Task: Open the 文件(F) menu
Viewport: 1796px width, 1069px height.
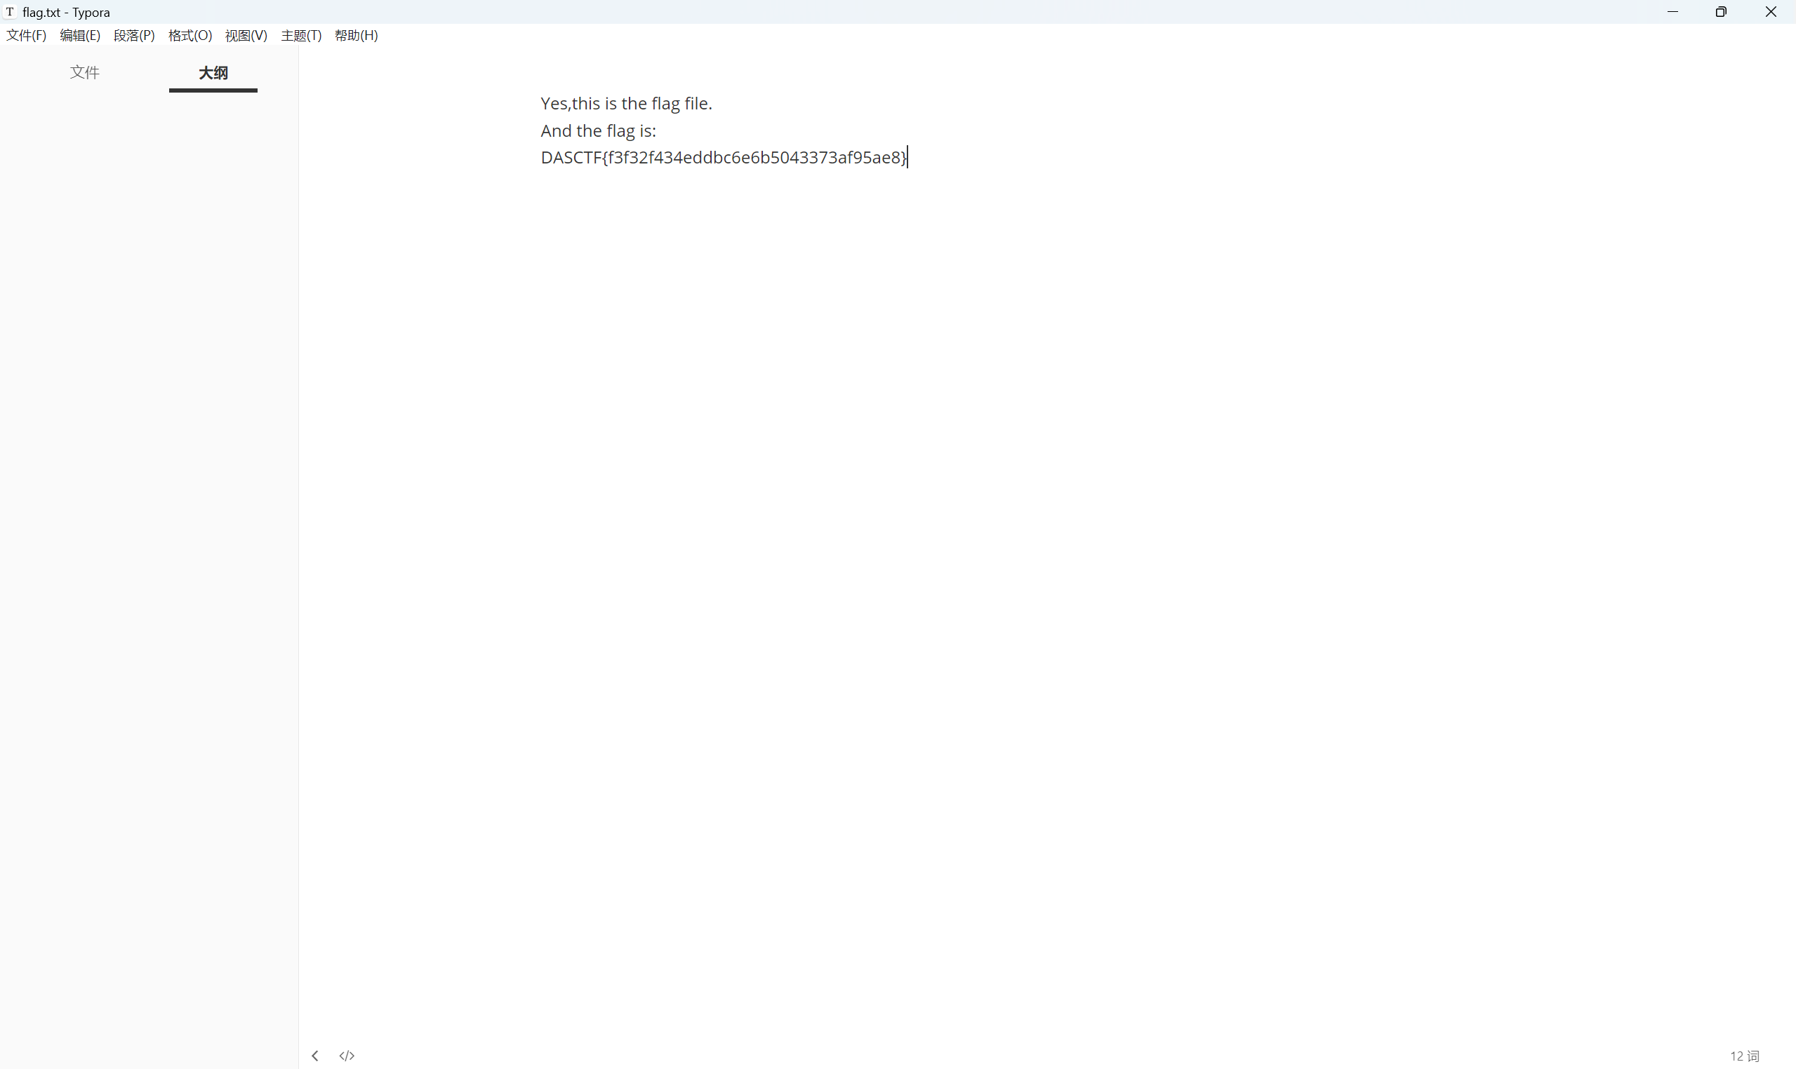Action: pos(26,35)
